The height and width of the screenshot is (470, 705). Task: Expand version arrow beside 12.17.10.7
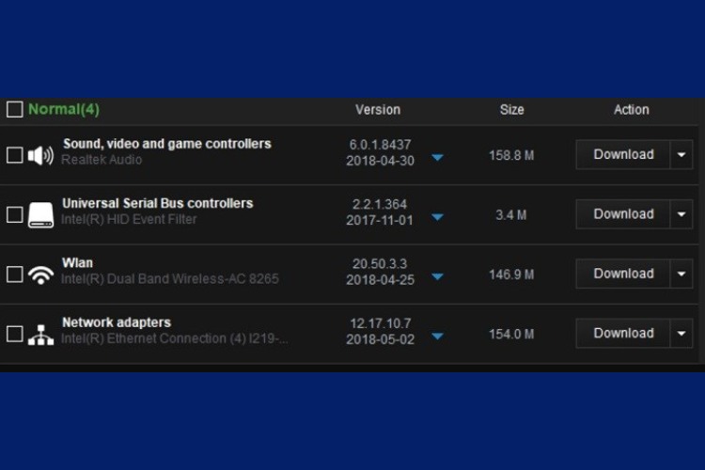(437, 337)
